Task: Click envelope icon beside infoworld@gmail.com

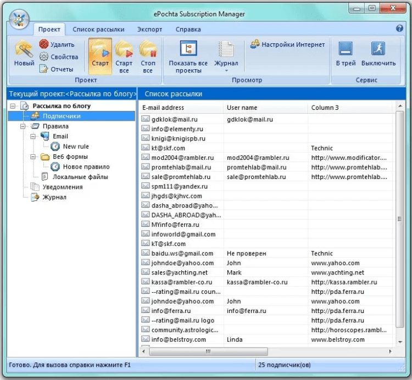Action: tap(146, 234)
